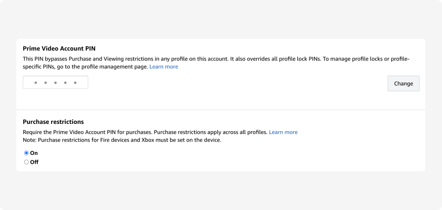Viewport: 442px width, 210px height.
Task: Select the Off radio button
Action: (x=26, y=162)
